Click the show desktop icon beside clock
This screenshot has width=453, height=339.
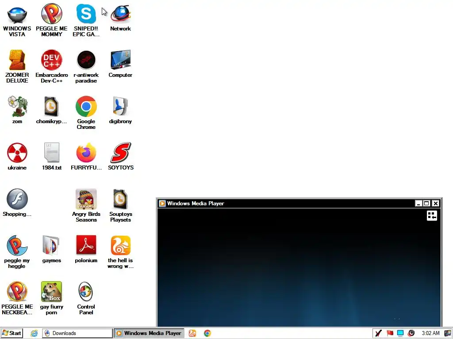click(448, 333)
